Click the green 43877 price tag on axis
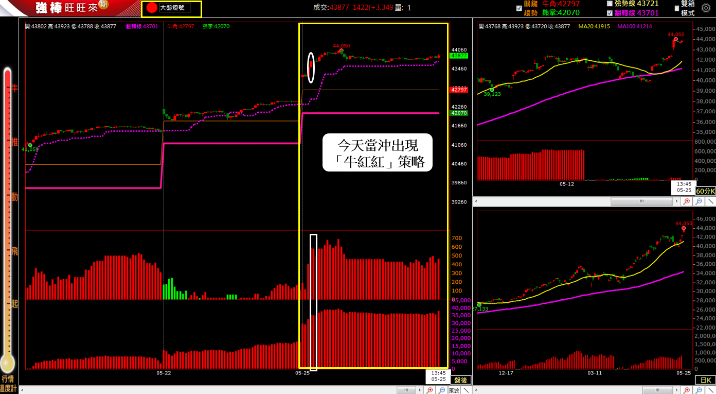This screenshot has width=716, height=394. (x=459, y=56)
